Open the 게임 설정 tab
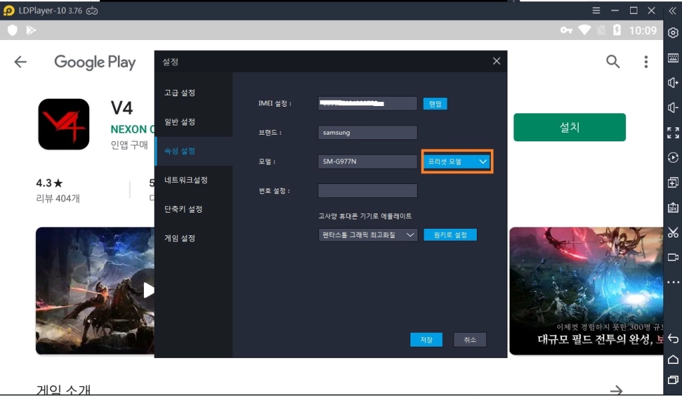This screenshot has width=682, height=396. pos(180,239)
